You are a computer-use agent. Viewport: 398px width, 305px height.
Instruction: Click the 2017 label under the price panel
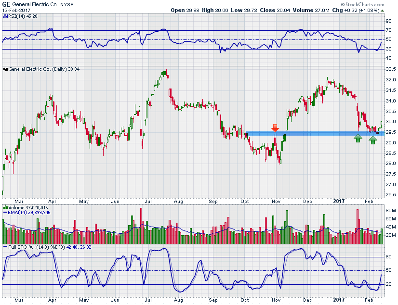[x=339, y=202]
